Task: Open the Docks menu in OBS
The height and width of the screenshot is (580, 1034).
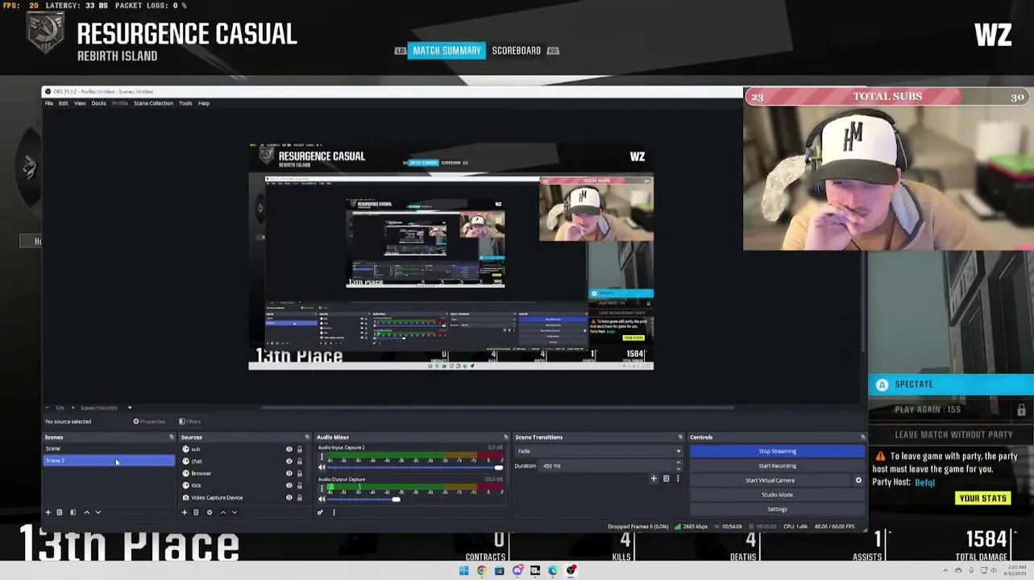Action: [98, 103]
